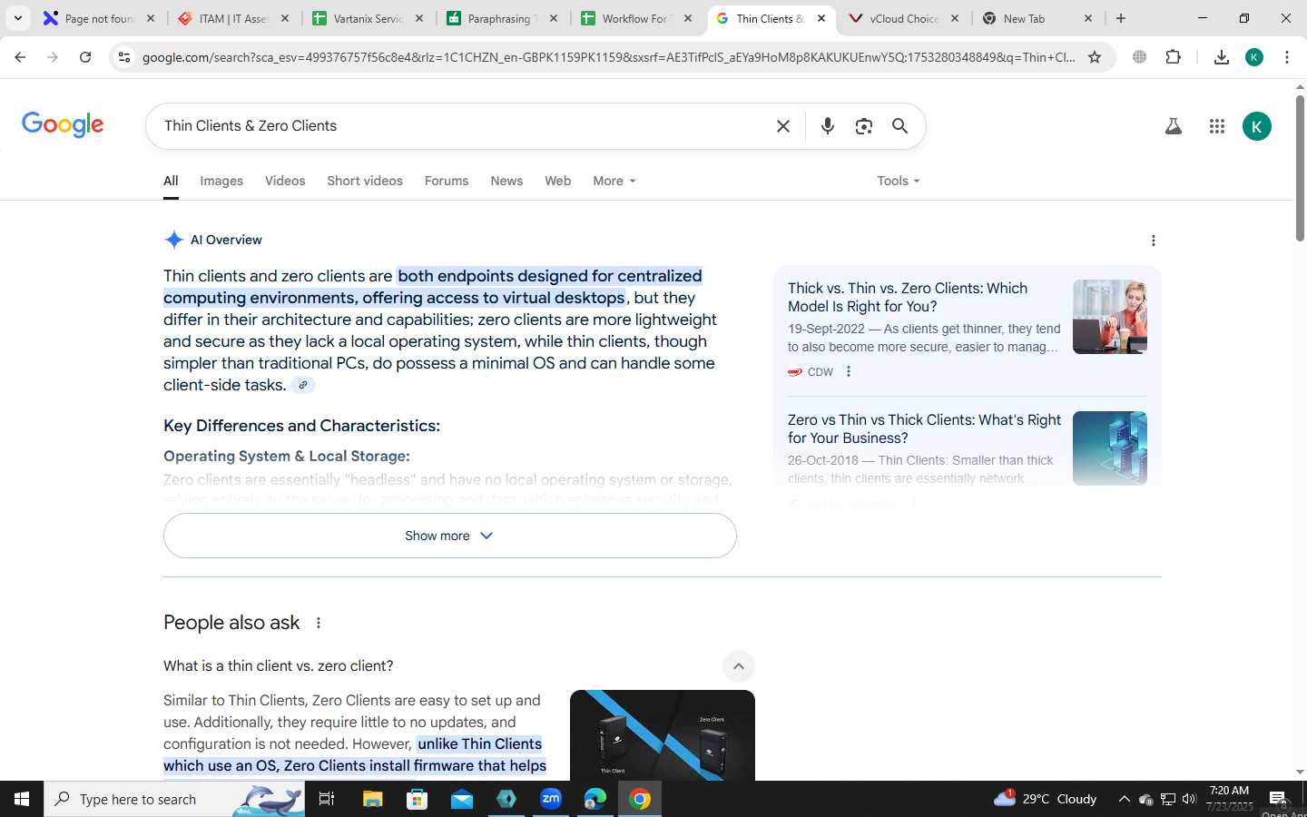The width and height of the screenshot is (1307, 817).
Task: Open the Google apps grid
Action: [x=1217, y=126]
